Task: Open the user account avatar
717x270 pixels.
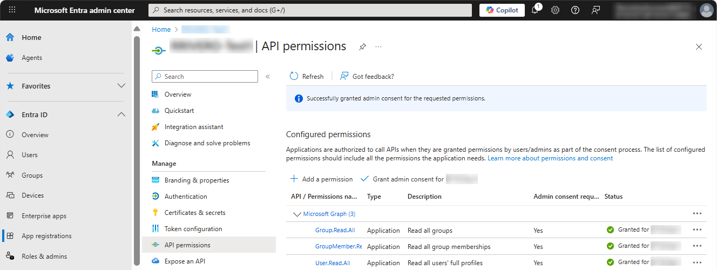Action: (706, 10)
